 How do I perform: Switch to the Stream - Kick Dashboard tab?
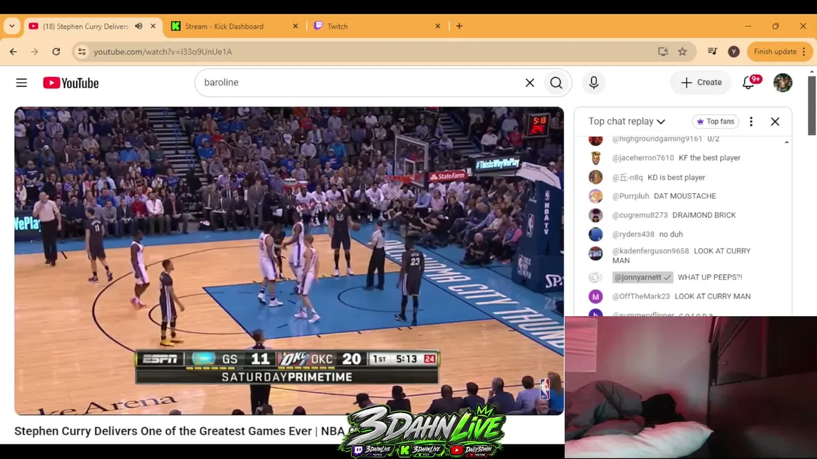click(224, 26)
